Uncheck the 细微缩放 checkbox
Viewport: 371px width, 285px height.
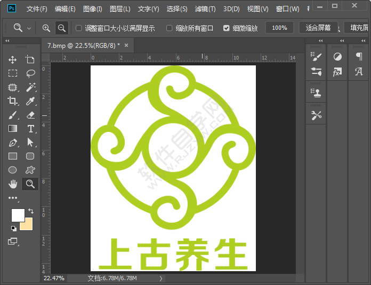pos(227,28)
